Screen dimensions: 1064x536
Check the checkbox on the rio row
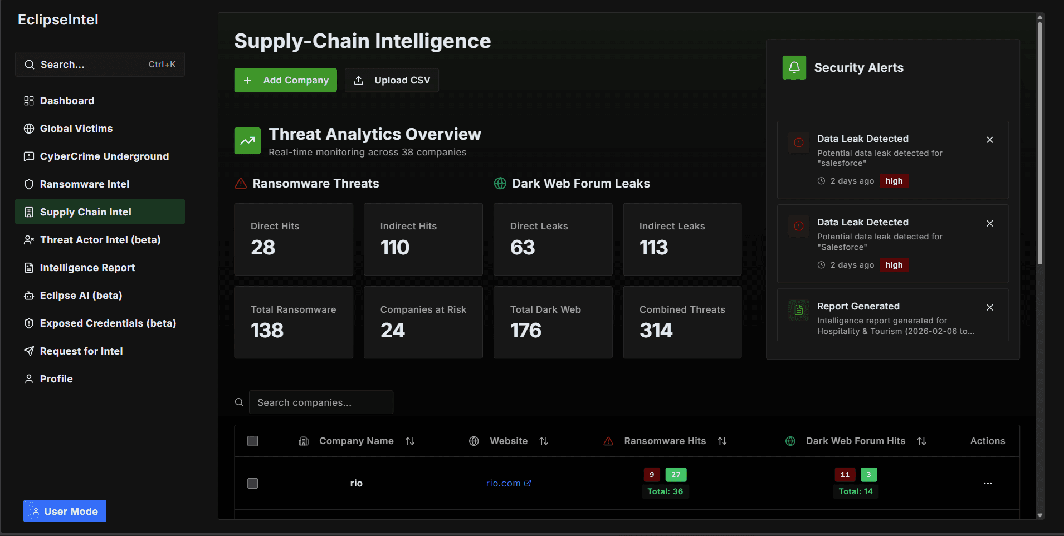(252, 483)
